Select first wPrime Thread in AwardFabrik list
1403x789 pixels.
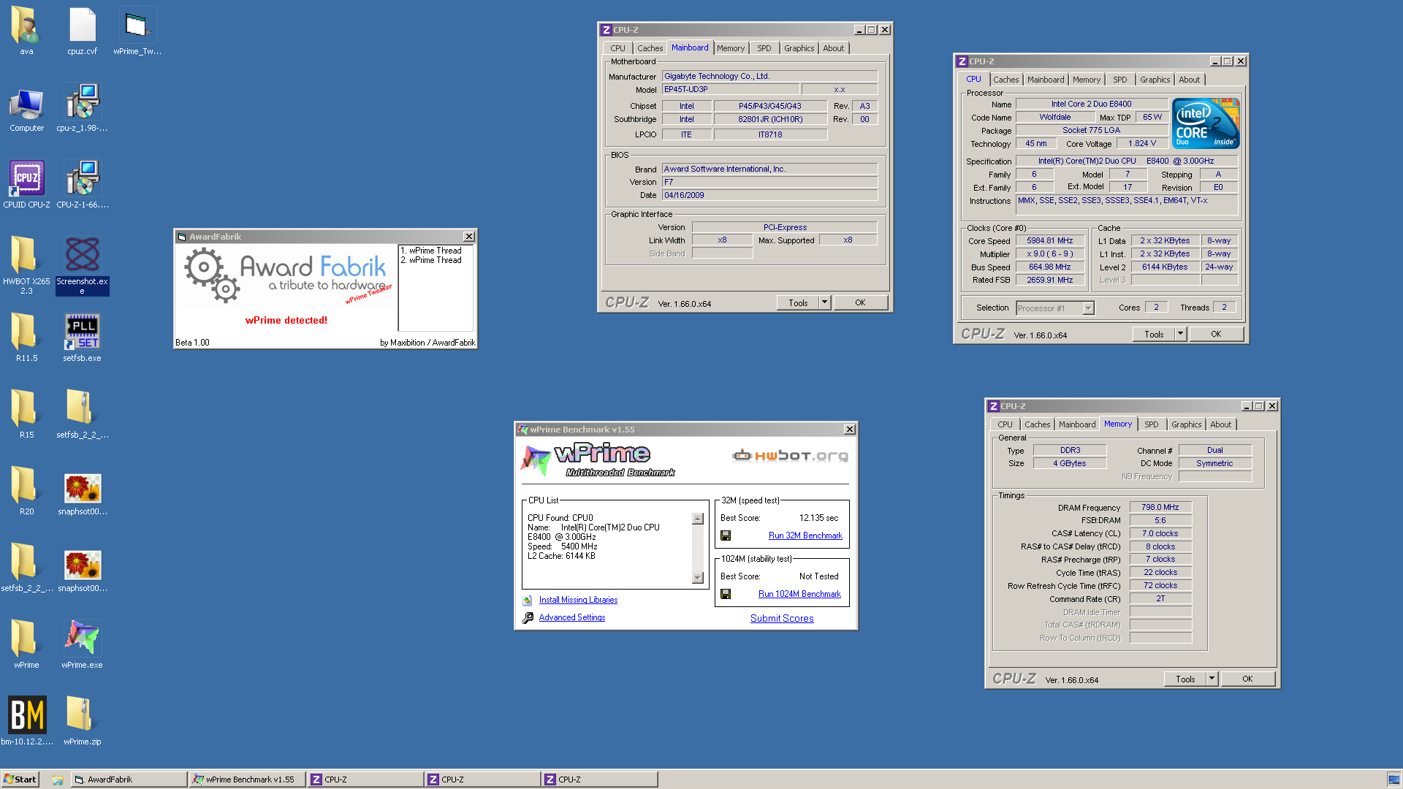[431, 251]
